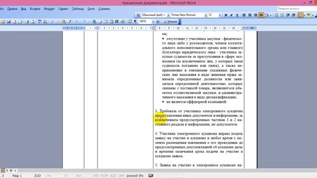Click the Print icon
This screenshot has height=178, width=317.
click(27, 22)
